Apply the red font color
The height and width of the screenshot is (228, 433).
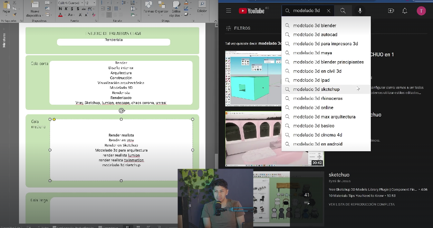60,15
